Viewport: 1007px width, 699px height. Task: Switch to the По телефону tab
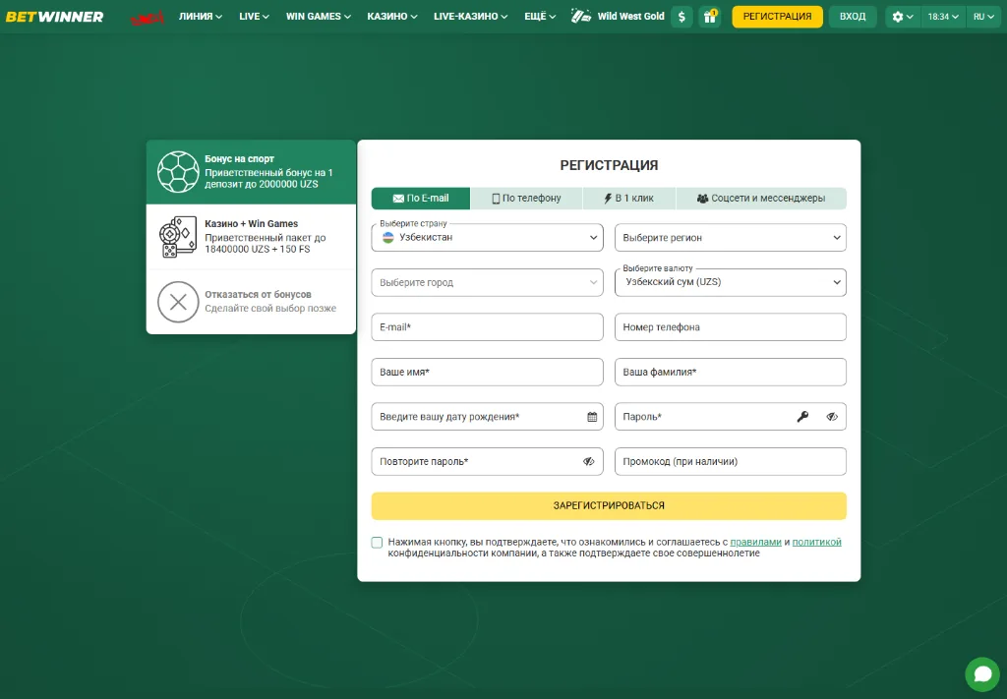point(527,199)
